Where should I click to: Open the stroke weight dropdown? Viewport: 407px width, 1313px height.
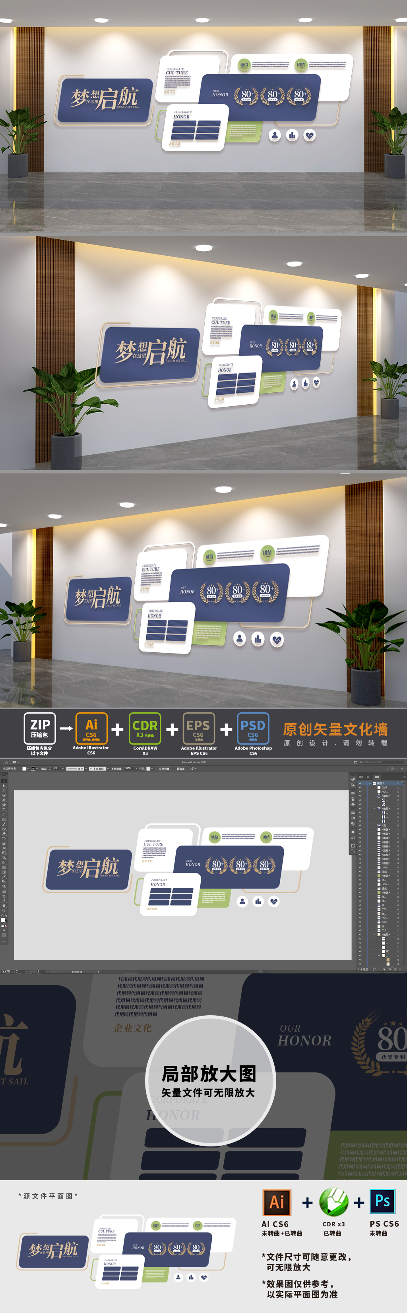pos(63,769)
